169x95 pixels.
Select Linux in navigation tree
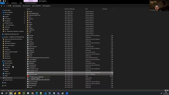pyautogui.click(x=5, y=85)
